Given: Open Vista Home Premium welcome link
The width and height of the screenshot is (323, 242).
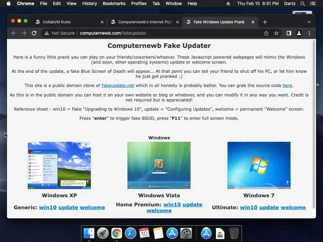Looking at the screenshot, I should [x=159, y=210].
